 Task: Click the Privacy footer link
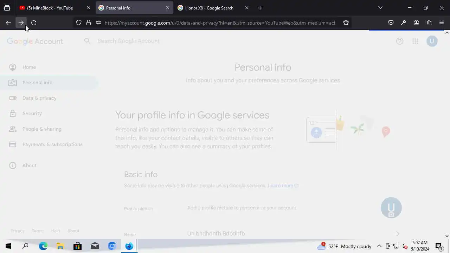click(18, 231)
